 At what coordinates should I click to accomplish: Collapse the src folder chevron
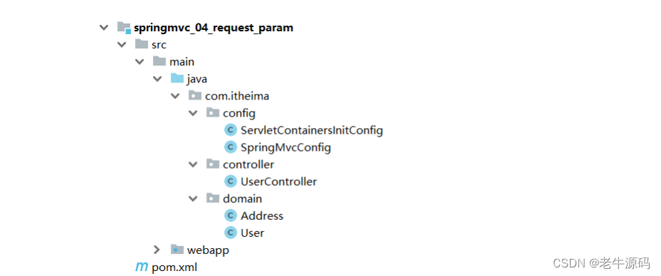pos(122,45)
